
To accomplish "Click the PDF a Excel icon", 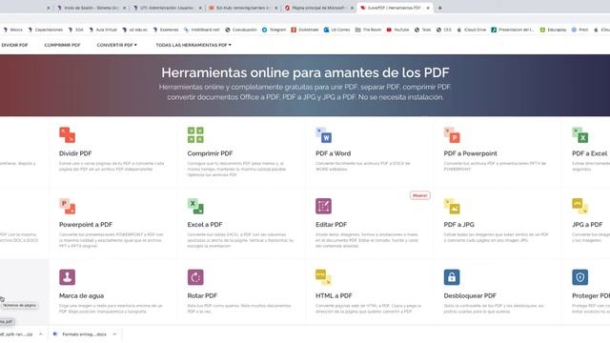I will point(580,135).
